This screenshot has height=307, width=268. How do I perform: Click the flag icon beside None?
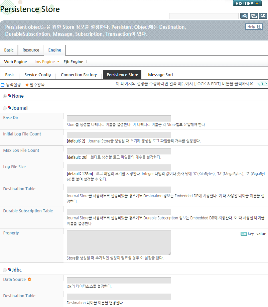tap(10, 96)
